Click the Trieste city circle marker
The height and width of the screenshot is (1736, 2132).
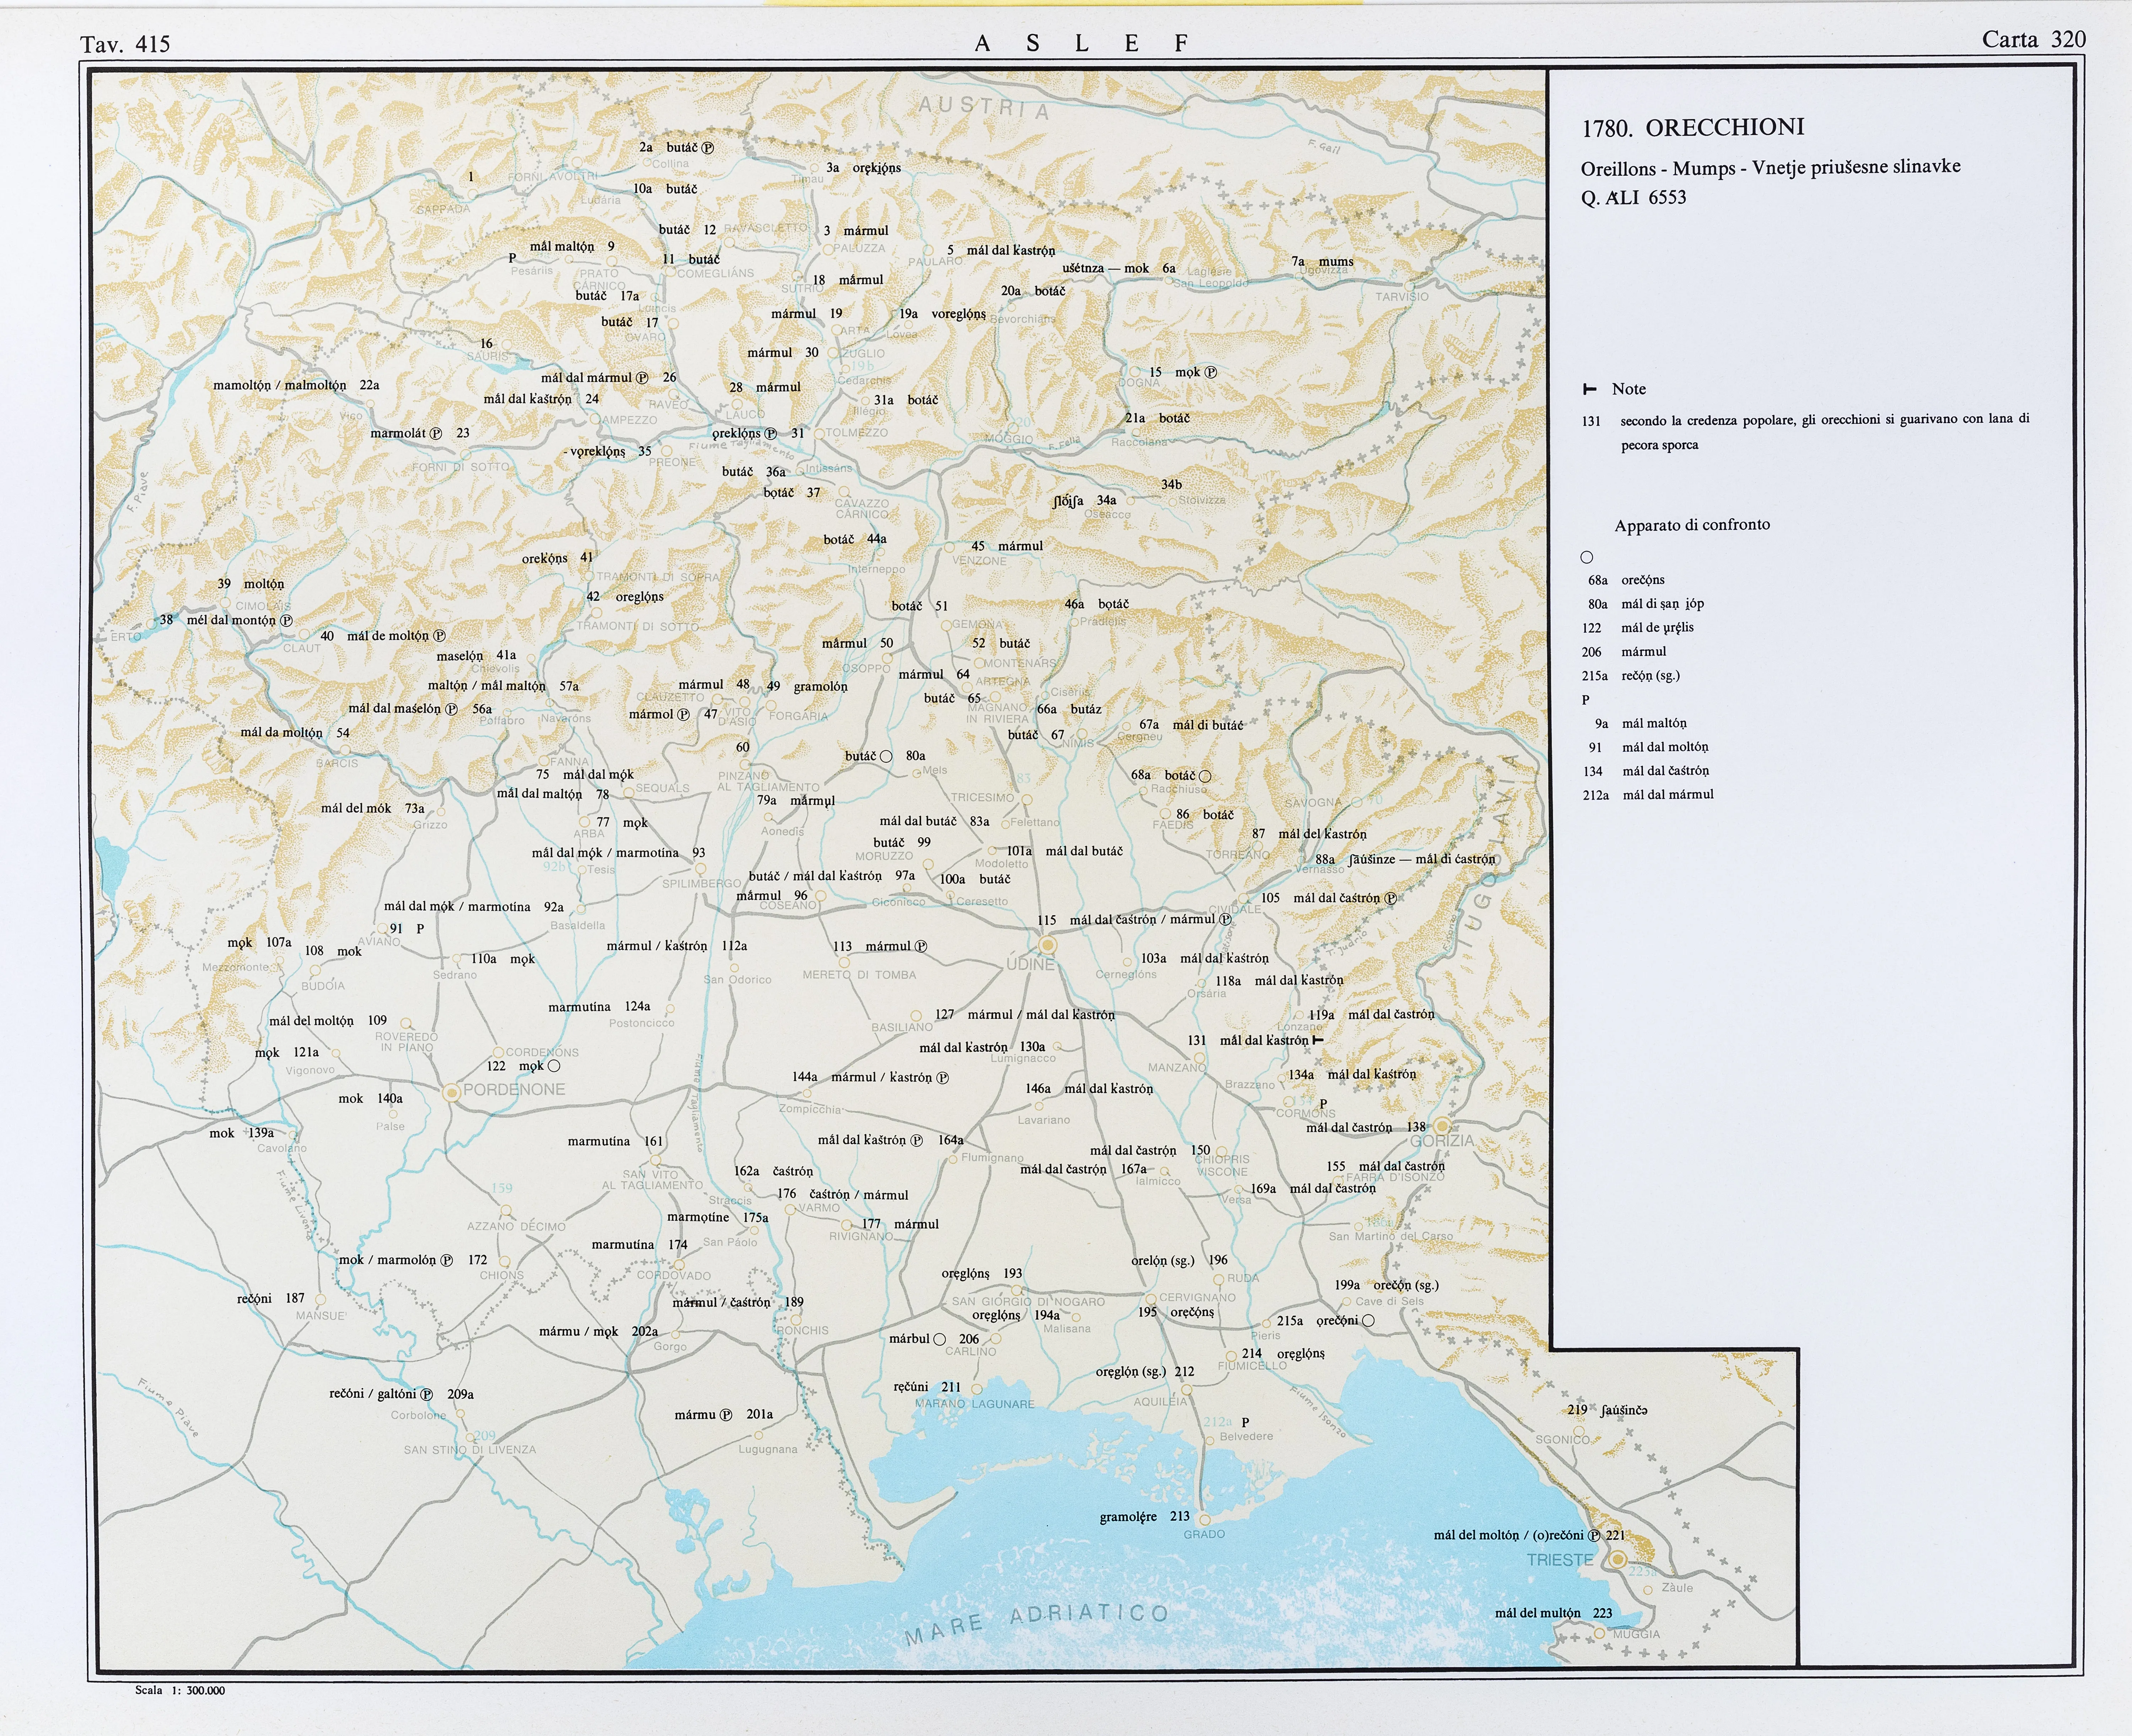[x=1617, y=1559]
